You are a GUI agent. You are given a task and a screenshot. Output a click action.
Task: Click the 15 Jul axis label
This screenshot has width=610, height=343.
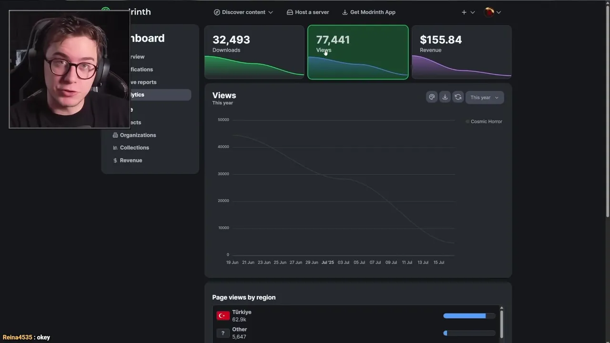coord(438,262)
